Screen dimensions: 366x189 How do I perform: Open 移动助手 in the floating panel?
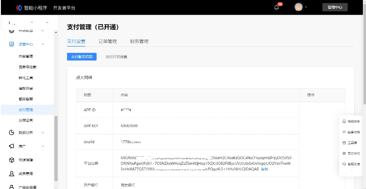click(x=351, y=121)
